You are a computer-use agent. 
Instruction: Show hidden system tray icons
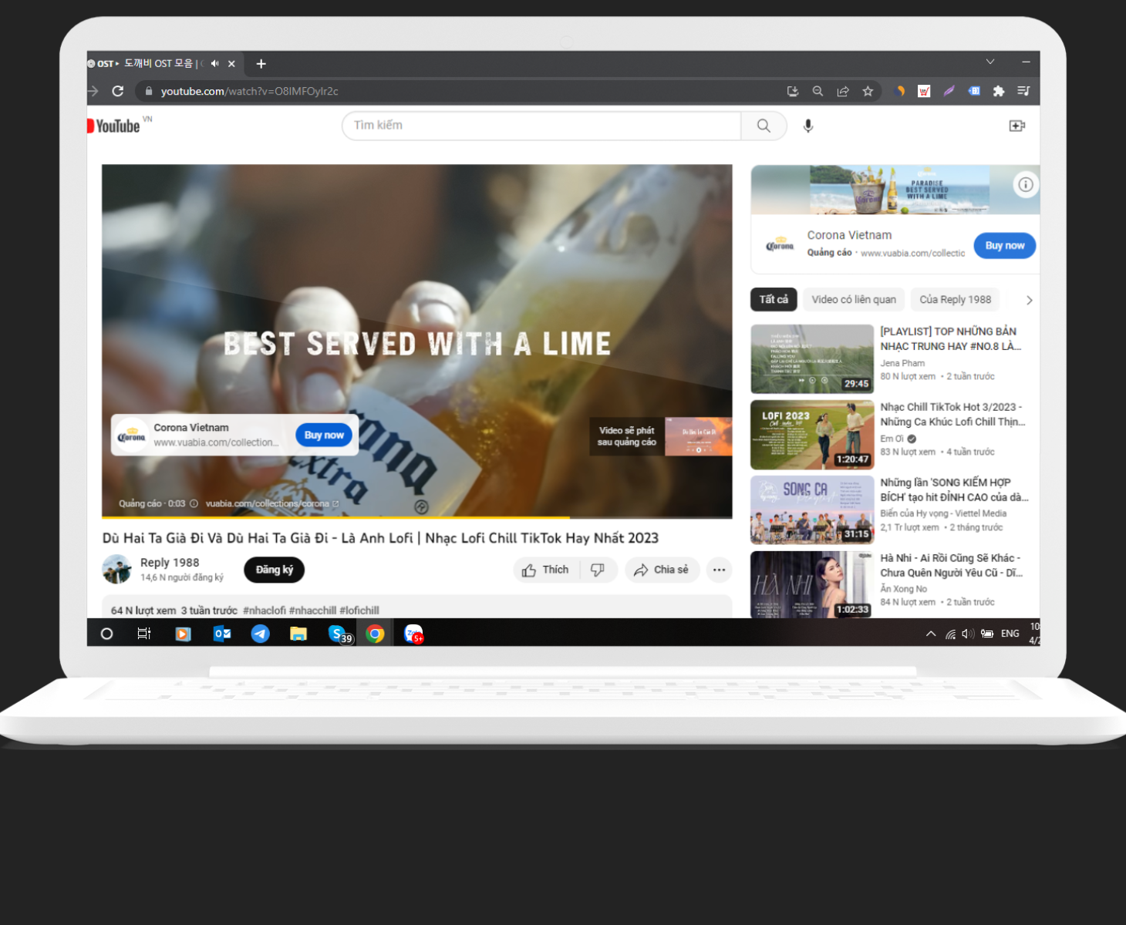tap(930, 634)
